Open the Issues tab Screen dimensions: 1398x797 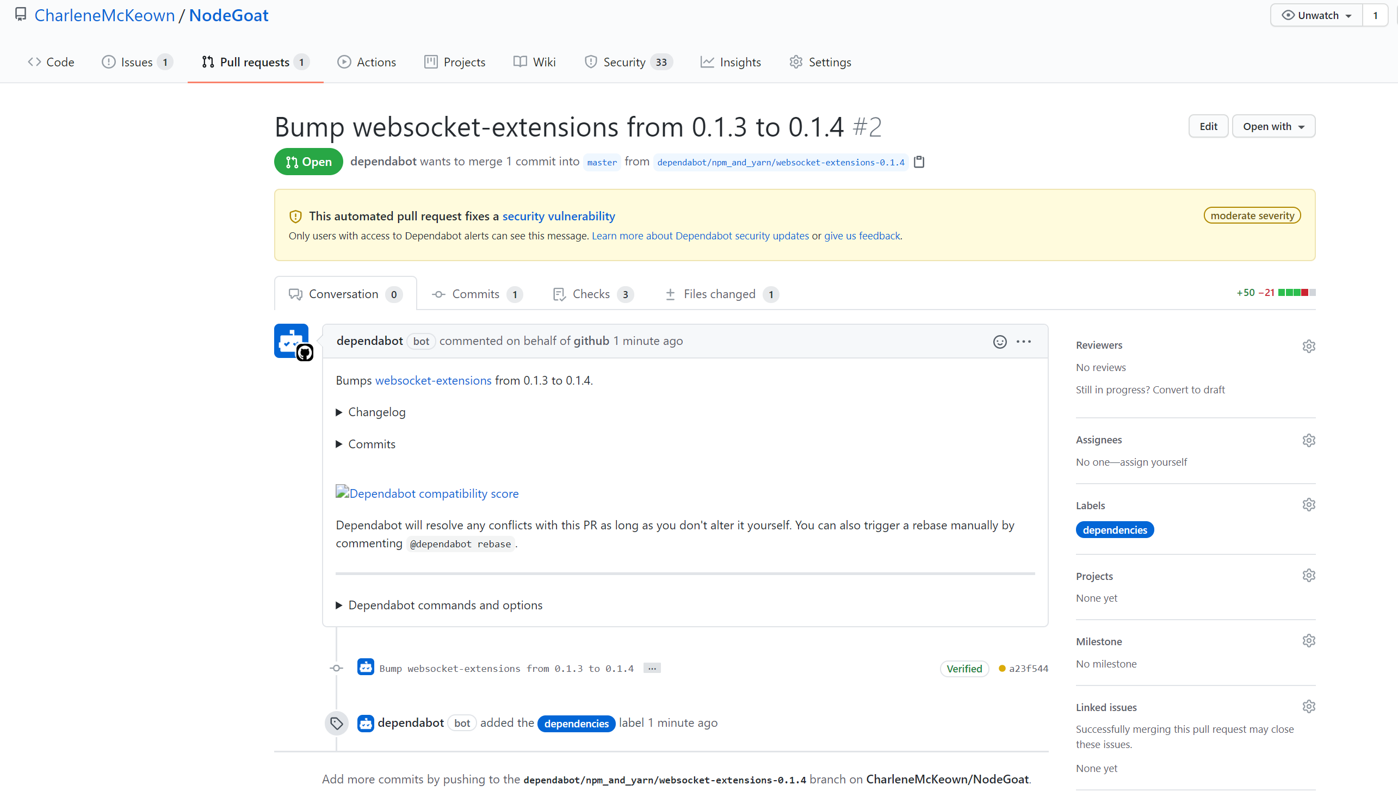[137, 62]
